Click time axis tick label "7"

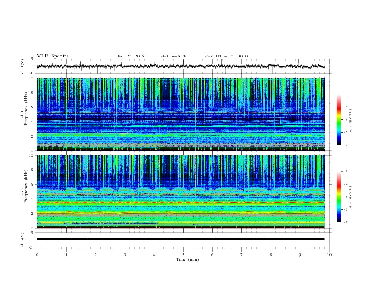241,255
